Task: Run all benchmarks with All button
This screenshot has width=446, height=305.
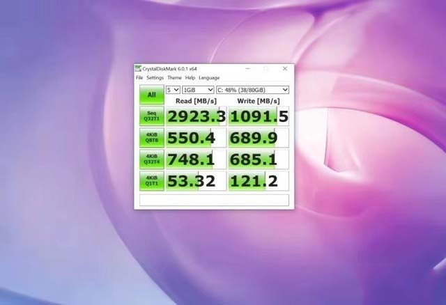Action: click(152, 95)
